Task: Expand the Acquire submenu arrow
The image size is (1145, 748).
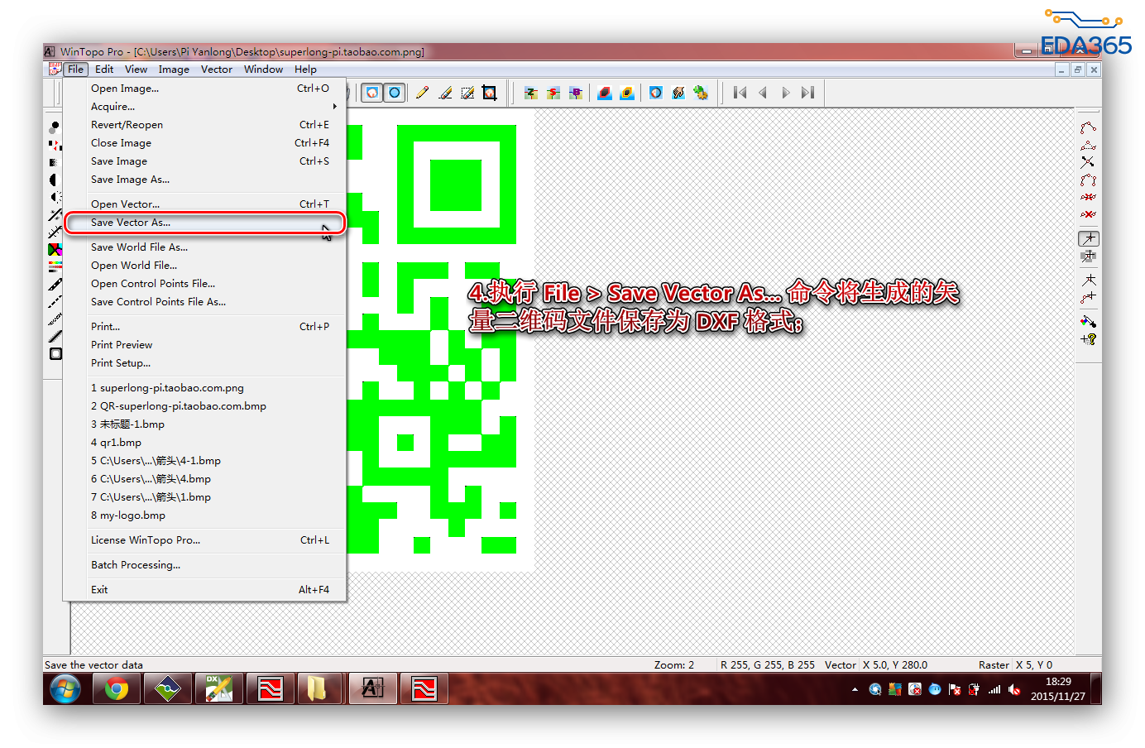Action: 334,107
